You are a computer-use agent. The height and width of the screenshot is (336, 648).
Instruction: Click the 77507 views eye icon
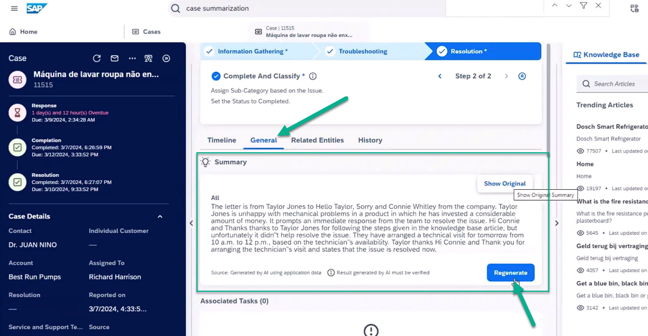[x=580, y=151]
